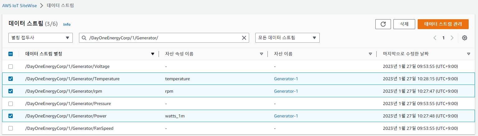The height and width of the screenshot is (136, 478).
Task: Click the alias search input field
Action: coord(164,38)
